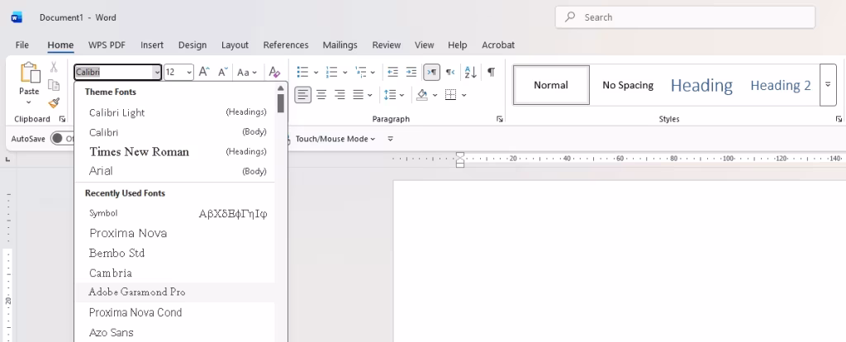Pick Arial body theme font
This screenshot has height=342, width=846.
175,171
